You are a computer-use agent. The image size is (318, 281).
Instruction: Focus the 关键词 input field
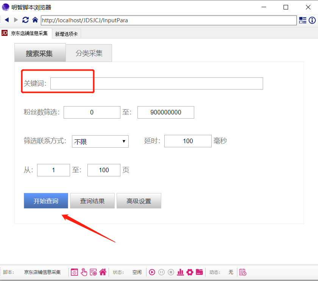point(157,83)
